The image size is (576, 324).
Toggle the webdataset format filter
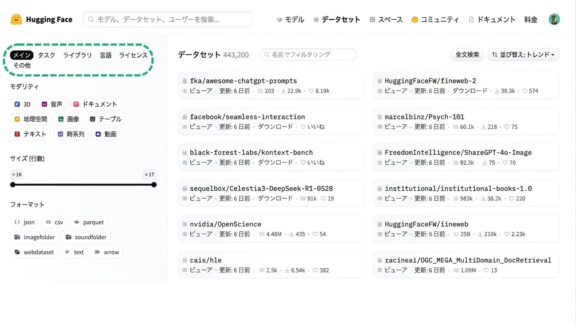(34, 252)
